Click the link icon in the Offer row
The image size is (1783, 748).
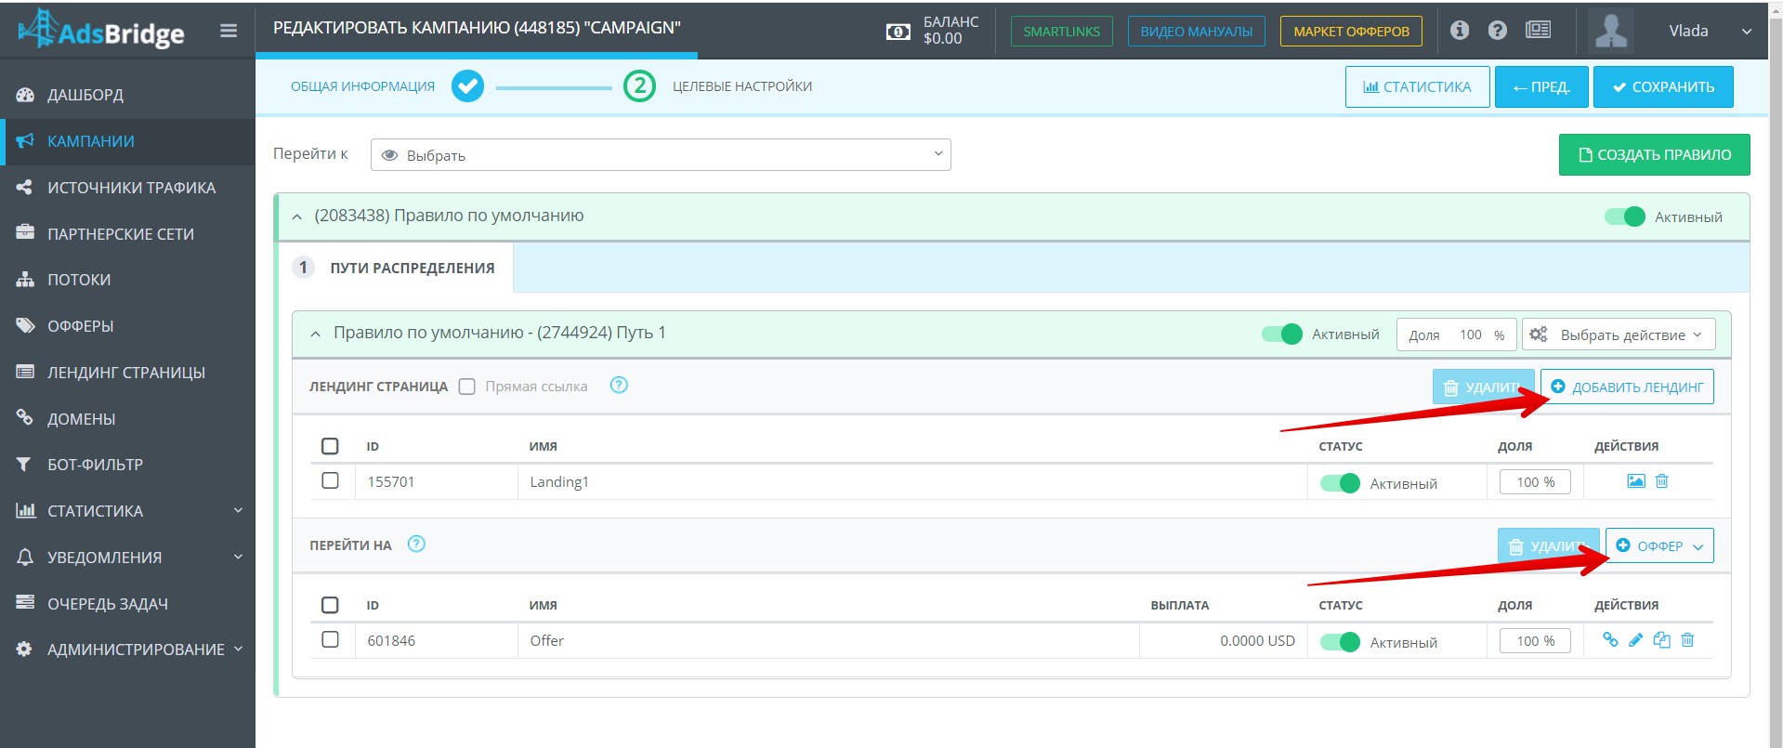point(1610,640)
